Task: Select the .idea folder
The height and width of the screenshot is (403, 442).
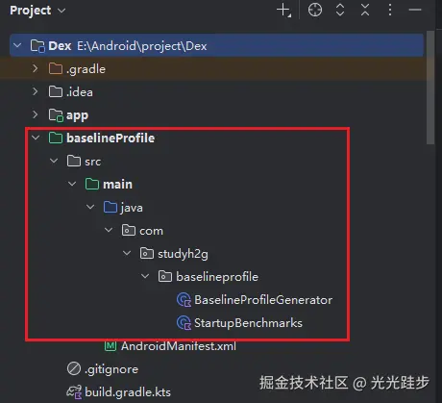Action: [x=80, y=92]
